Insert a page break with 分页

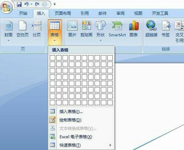36,29
